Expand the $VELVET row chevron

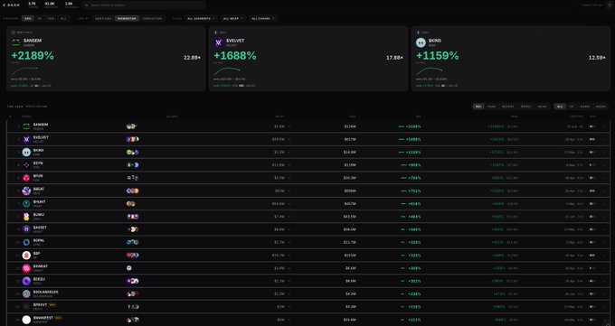(604, 139)
